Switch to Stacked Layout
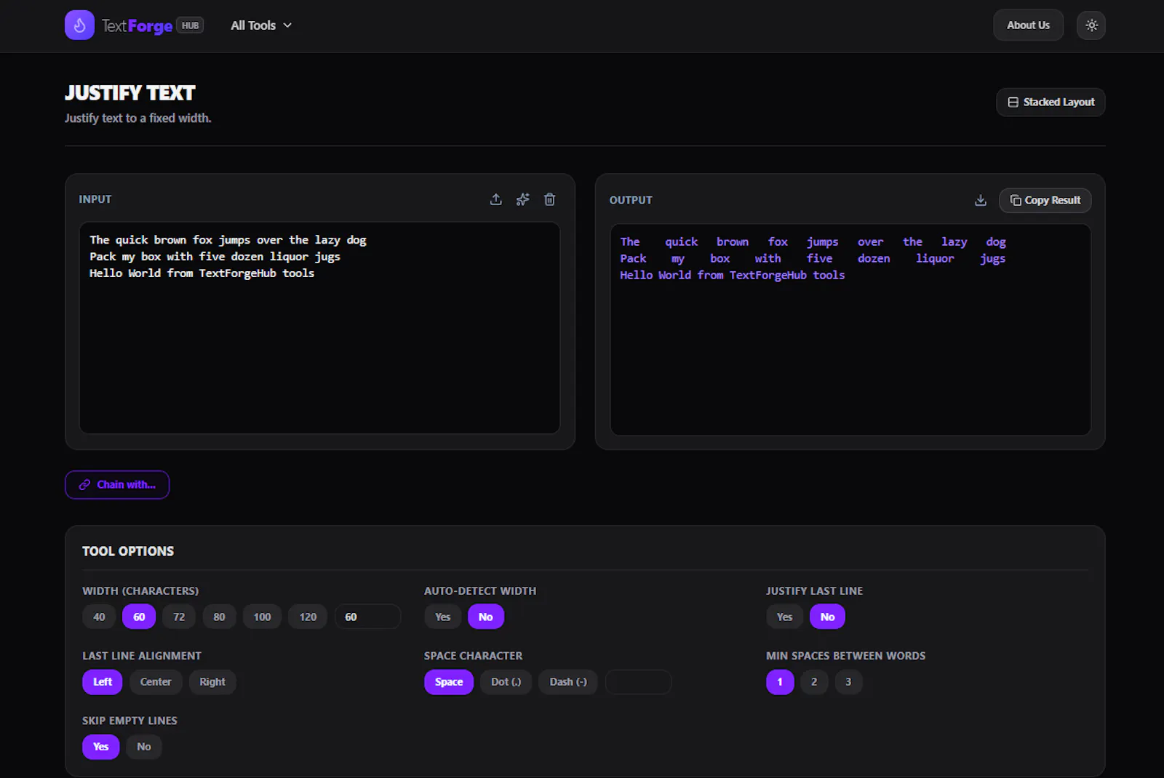 click(1051, 102)
